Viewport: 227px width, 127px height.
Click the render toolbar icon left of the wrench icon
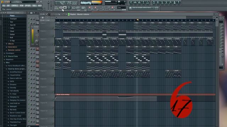pyautogui.click(x=162, y=2)
